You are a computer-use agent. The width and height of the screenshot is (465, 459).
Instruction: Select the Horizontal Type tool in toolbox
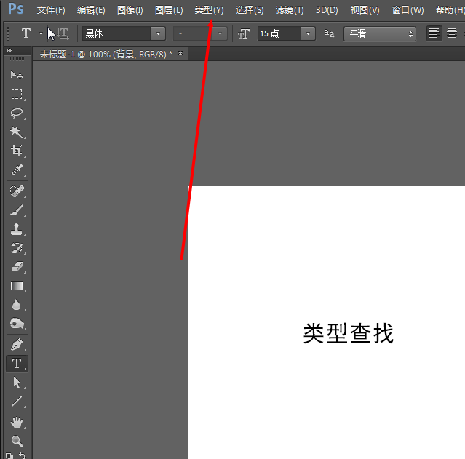pyautogui.click(x=17, y=364)
